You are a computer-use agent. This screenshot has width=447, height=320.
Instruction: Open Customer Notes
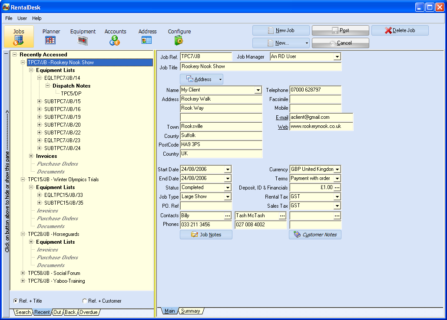point(315,235)
